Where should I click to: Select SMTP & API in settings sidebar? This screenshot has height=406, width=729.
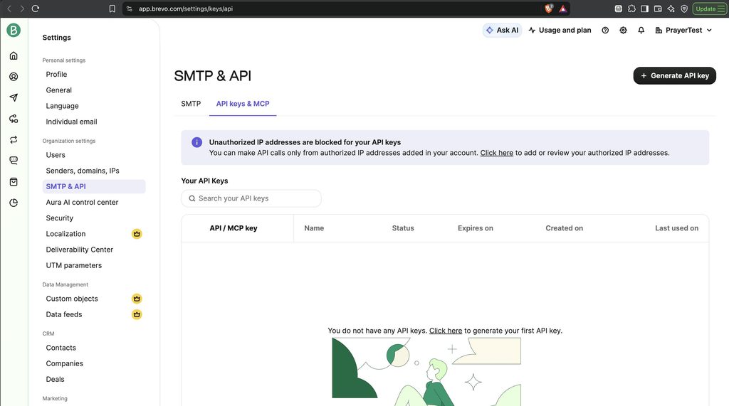click(x=94, y=186)
